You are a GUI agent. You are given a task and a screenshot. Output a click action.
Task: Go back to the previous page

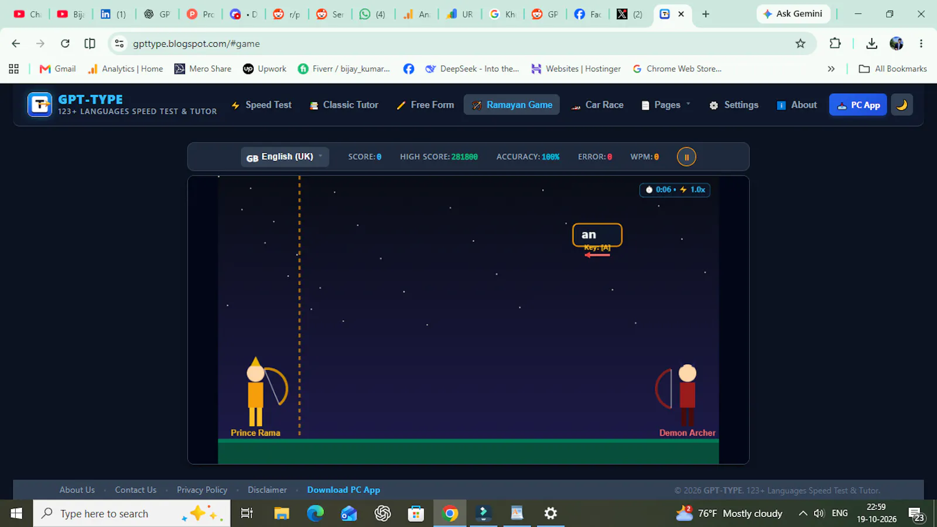pos(16,43)
